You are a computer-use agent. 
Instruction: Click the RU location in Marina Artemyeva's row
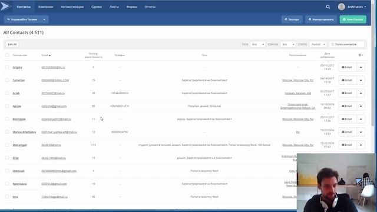click(297, 132)
